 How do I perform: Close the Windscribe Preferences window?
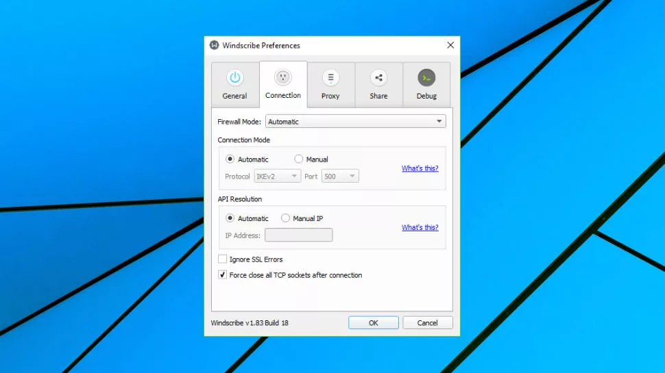[x=450, y=45]
